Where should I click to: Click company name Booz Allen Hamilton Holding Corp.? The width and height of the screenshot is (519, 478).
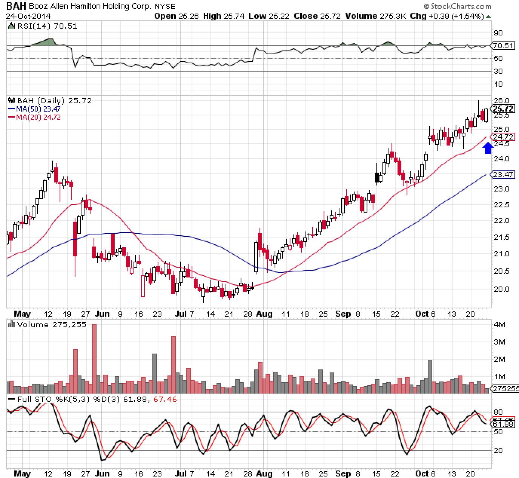point(91,7)
